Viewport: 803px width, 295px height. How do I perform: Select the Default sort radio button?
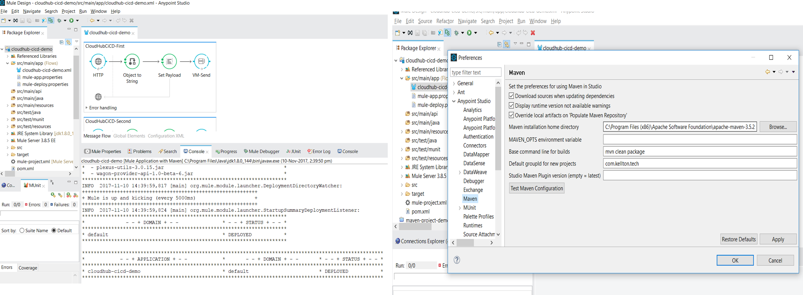pyautogui.click(x=54, y=231)
